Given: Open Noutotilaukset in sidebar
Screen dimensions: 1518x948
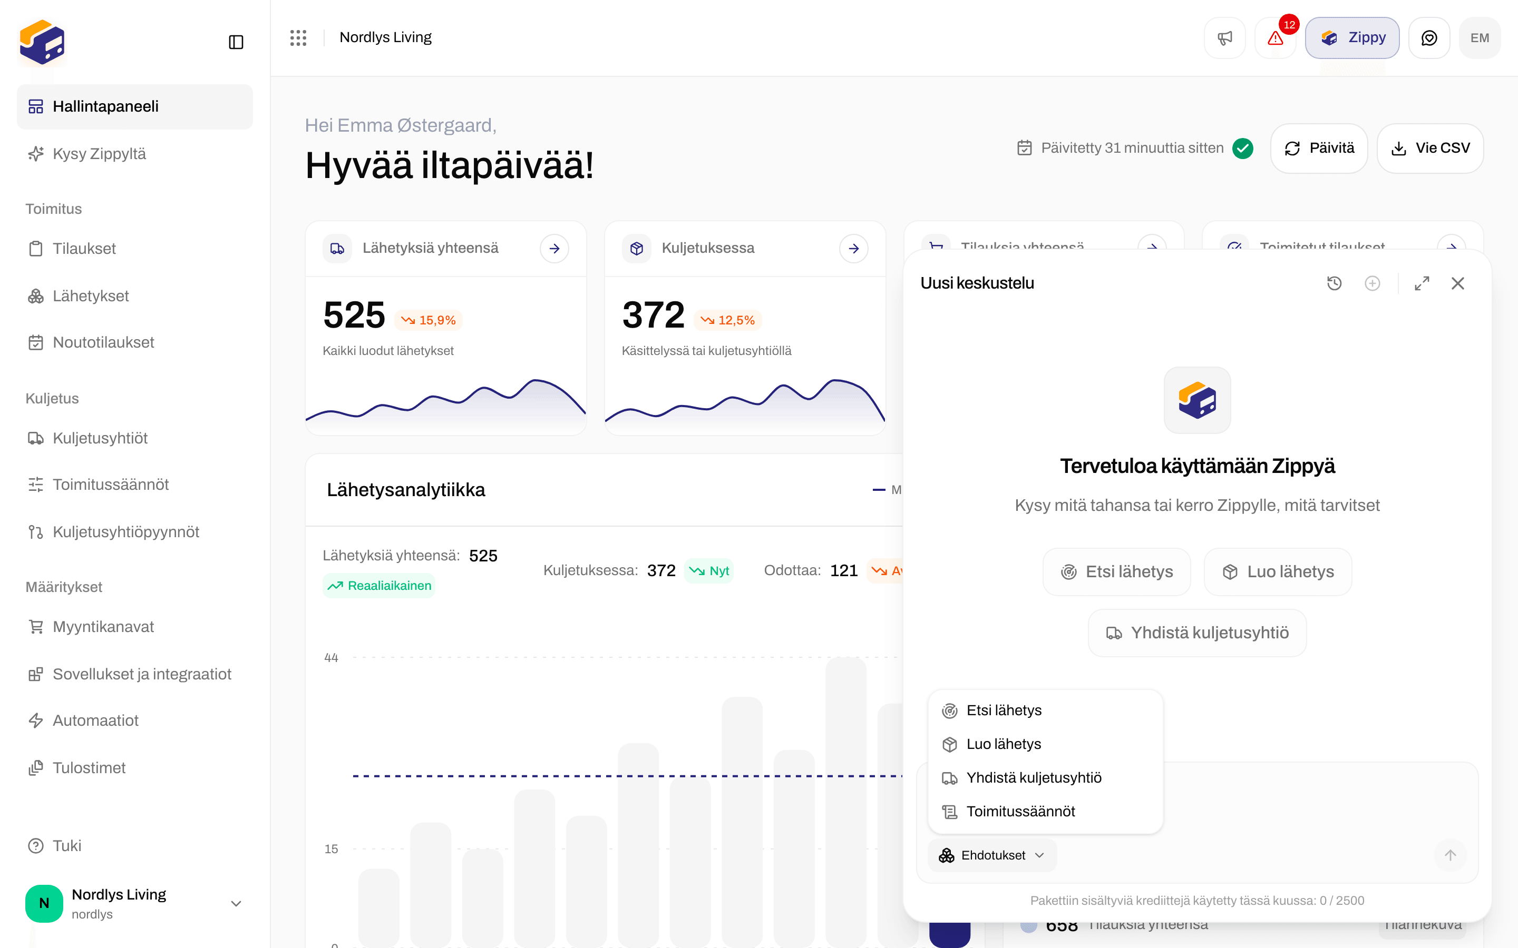Looking at the screenshot, I should [135, 342].
